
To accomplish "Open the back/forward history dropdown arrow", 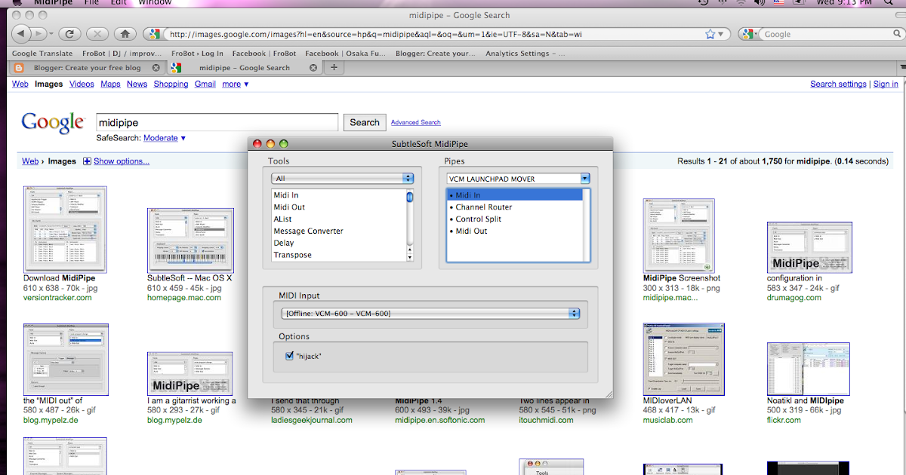I will (x=51, y=34).
